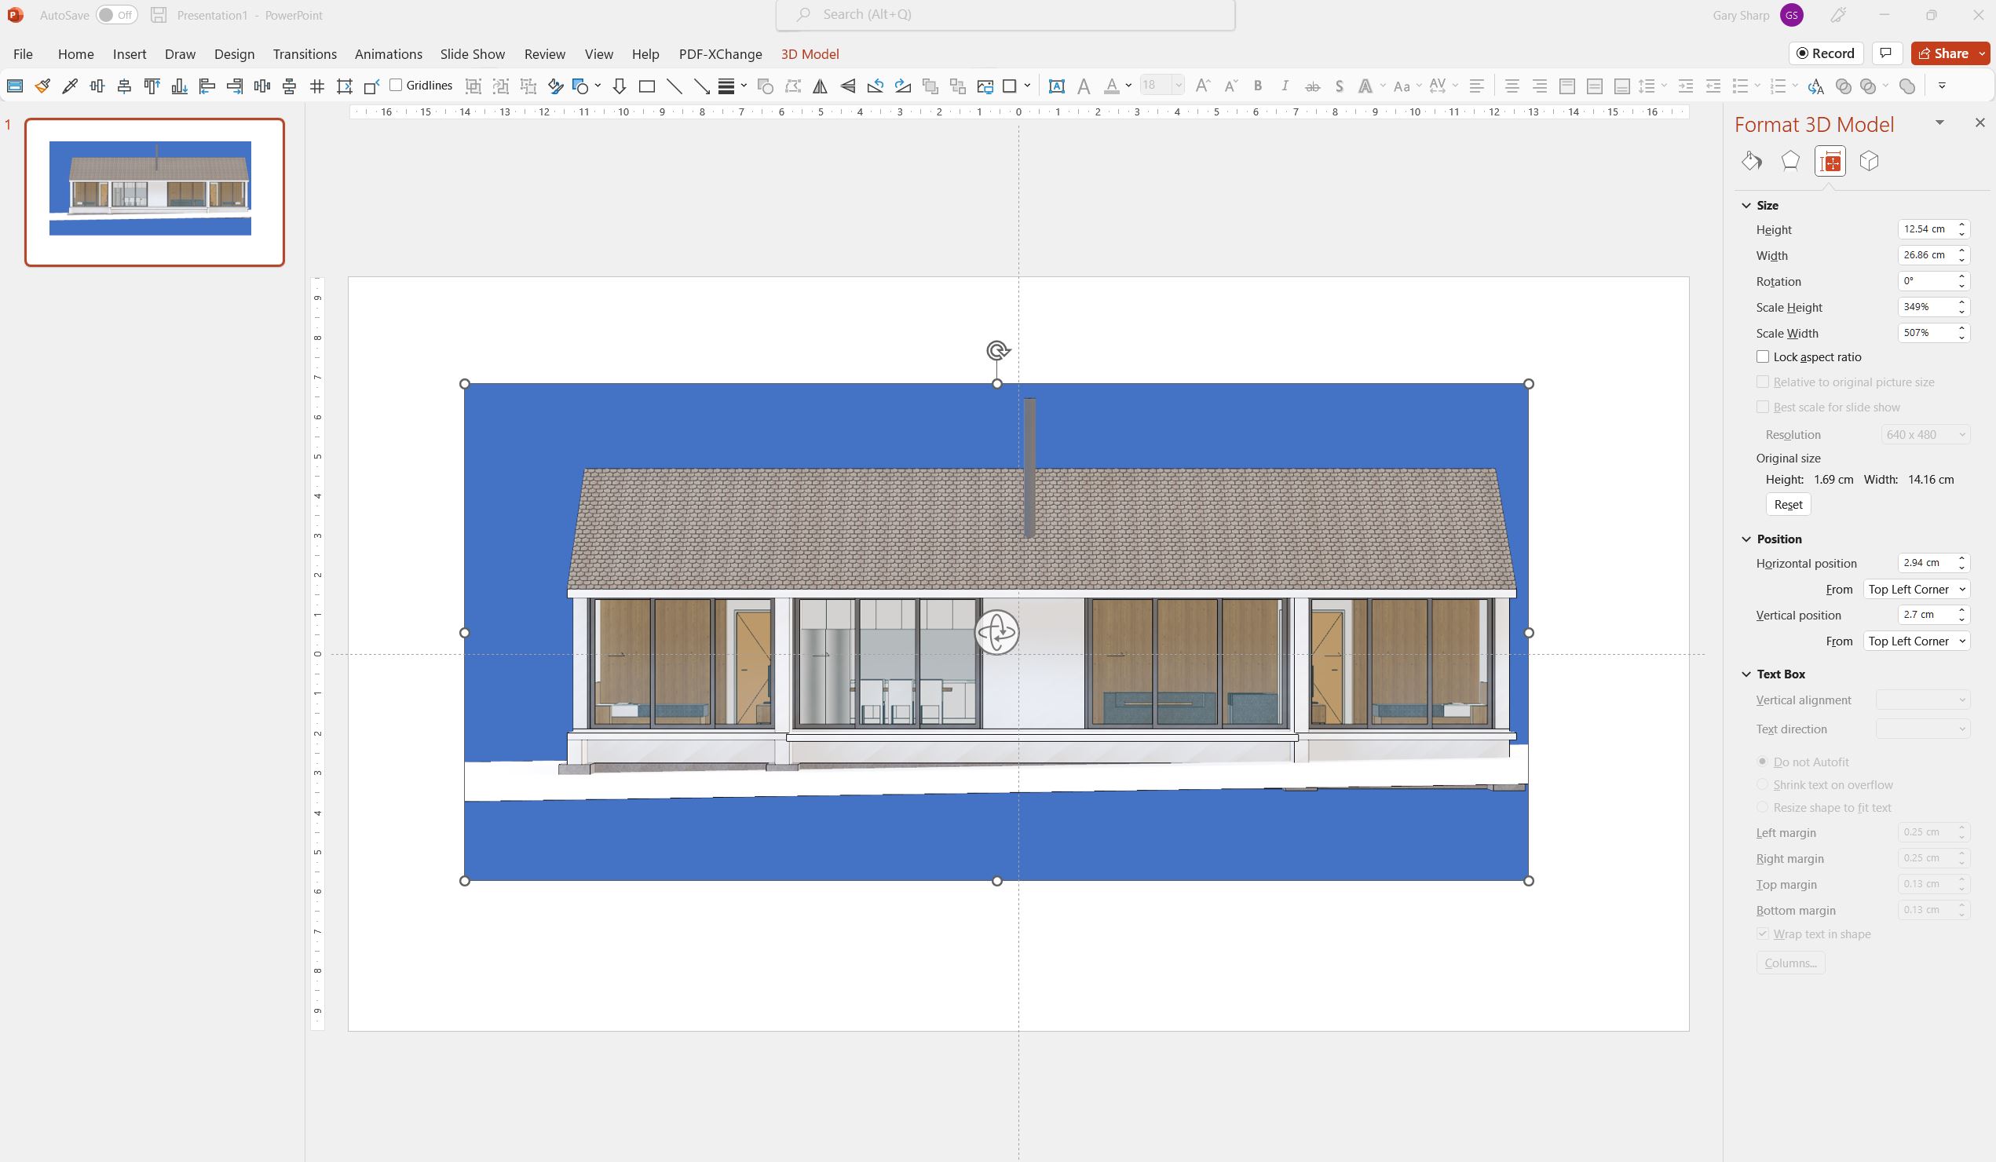The width and height of the screenshot is (1996, 1162).
Task: Click Align Right icon in toolbar
Action: pyautogui.click(x=235, y=86)
